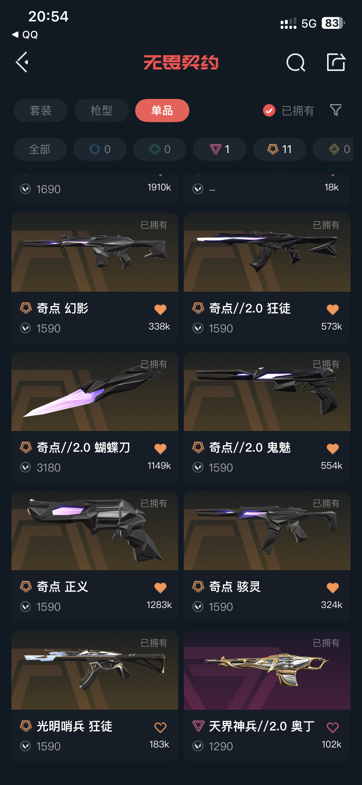Open the search magnifier icon
362x785 pixels.
(x=296, y=62)
